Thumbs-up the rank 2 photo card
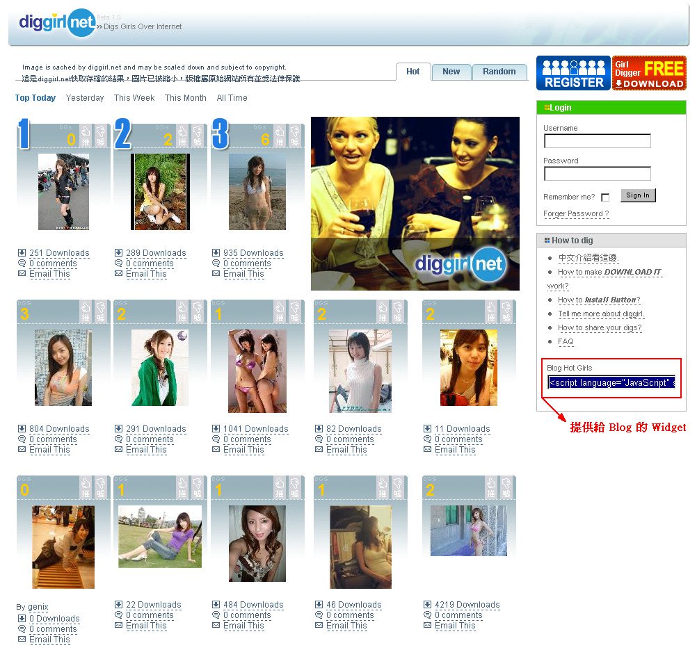Screen dimensions: 697x650 (182, 136)
